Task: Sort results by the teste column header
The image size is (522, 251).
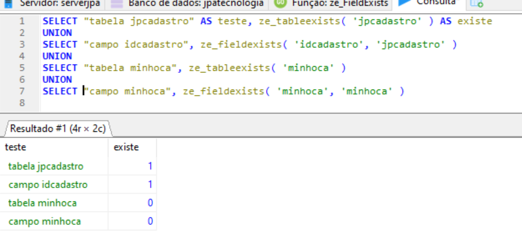Action: tap(54, 147)
